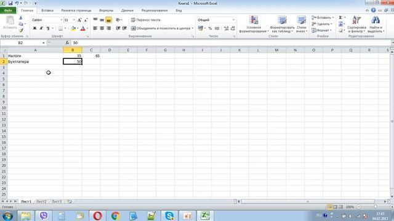Viewport: 394px width, 221px height.
Task: Click the text orientation icon
Action: click(118, 20)
